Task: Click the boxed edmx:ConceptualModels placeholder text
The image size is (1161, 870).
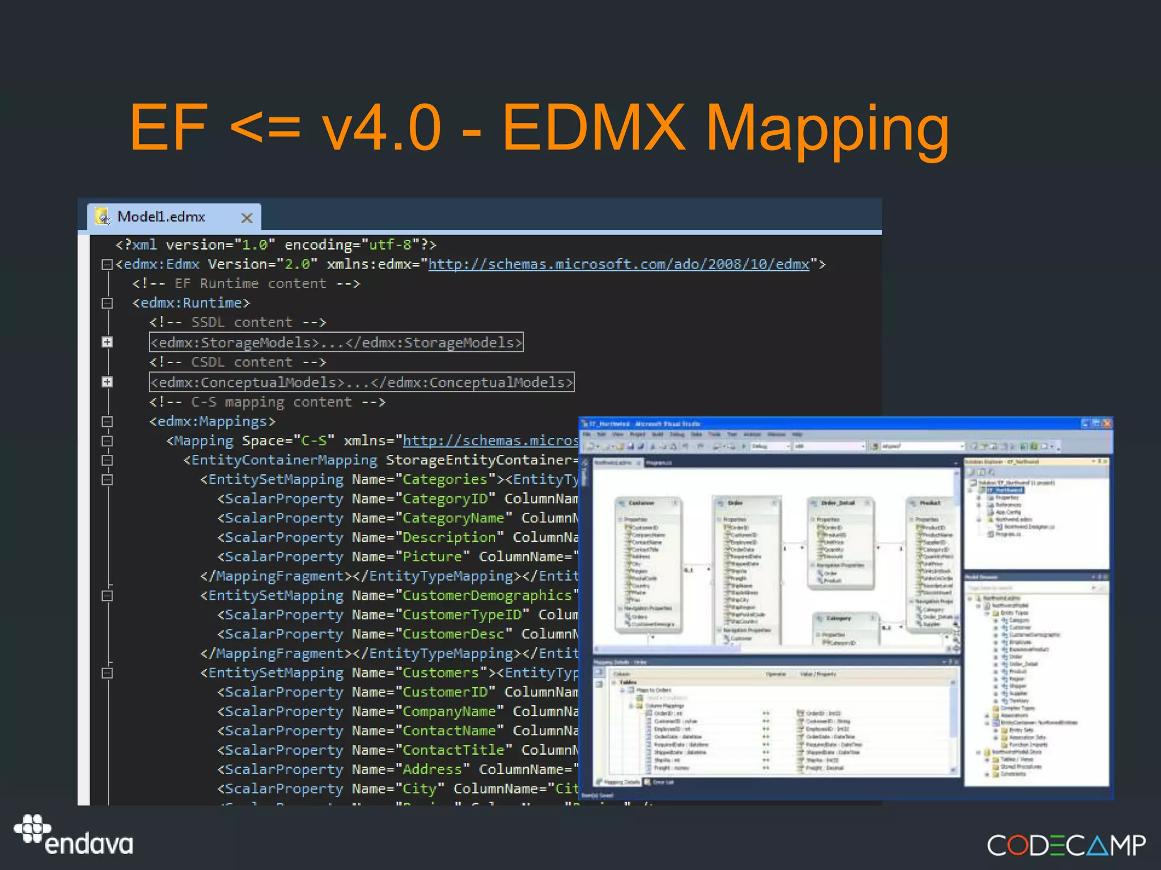Action: point(362,382)
